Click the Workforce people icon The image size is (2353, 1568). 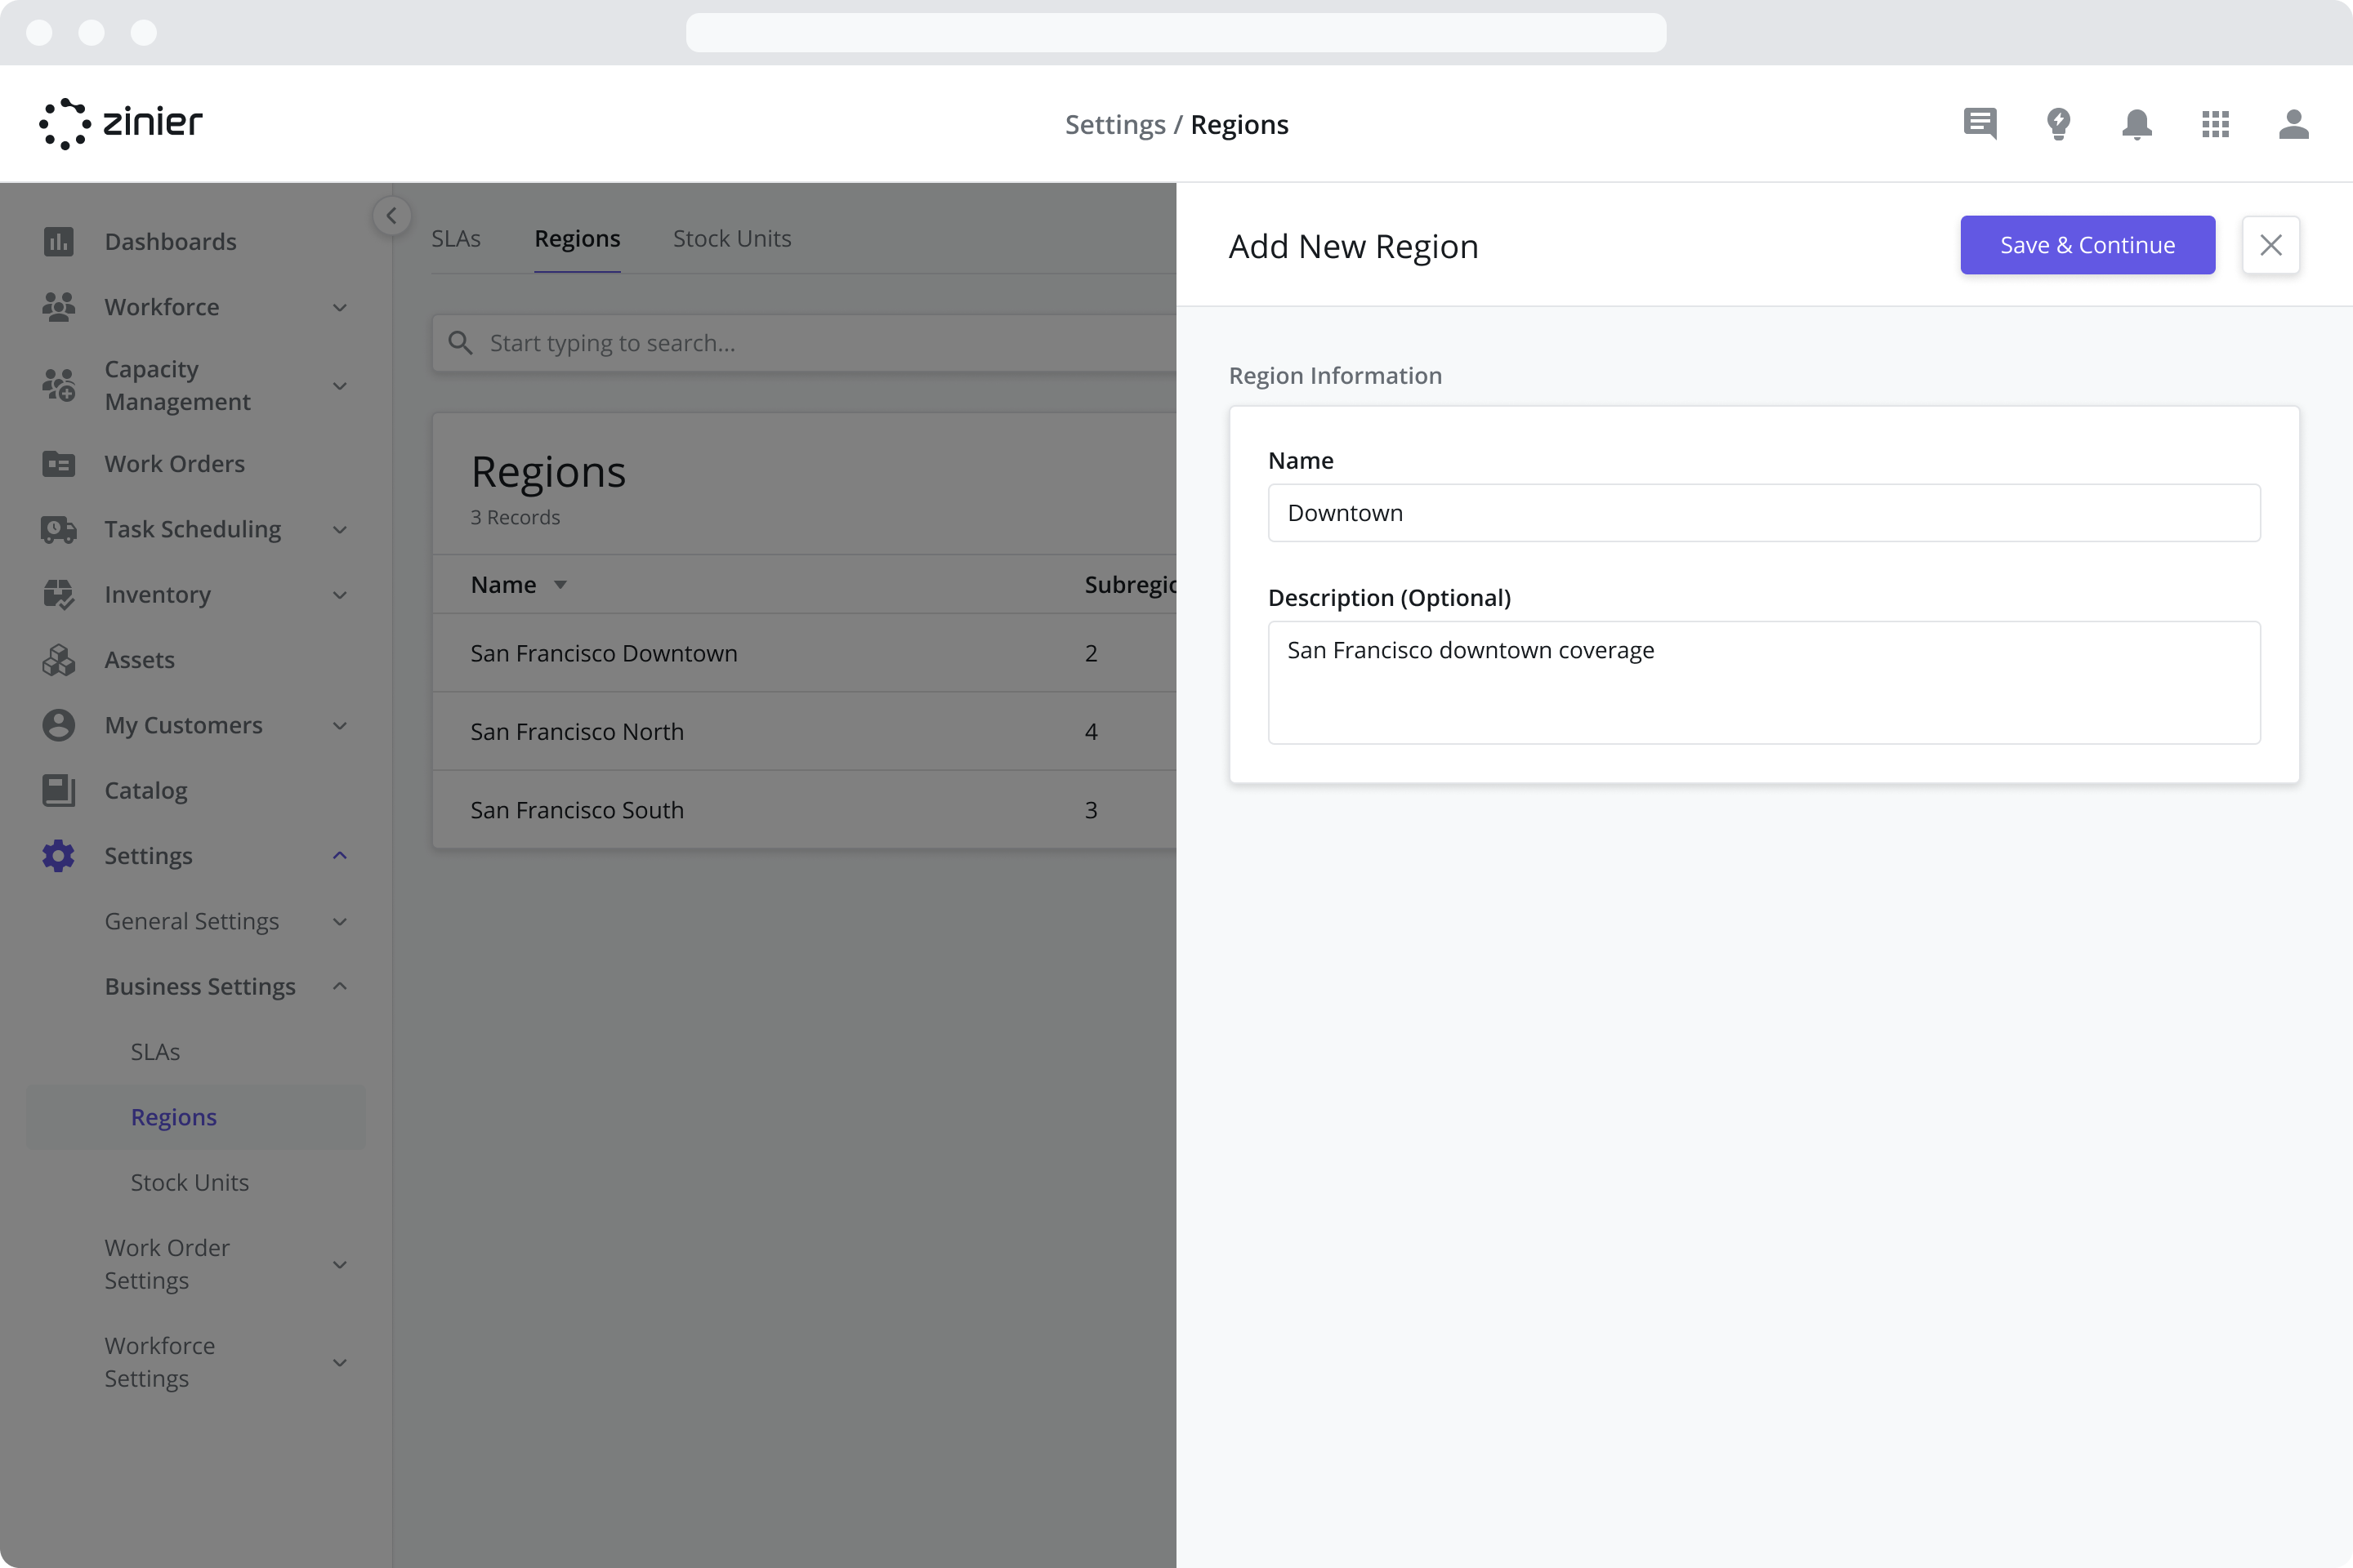click(x=59, y=307)
